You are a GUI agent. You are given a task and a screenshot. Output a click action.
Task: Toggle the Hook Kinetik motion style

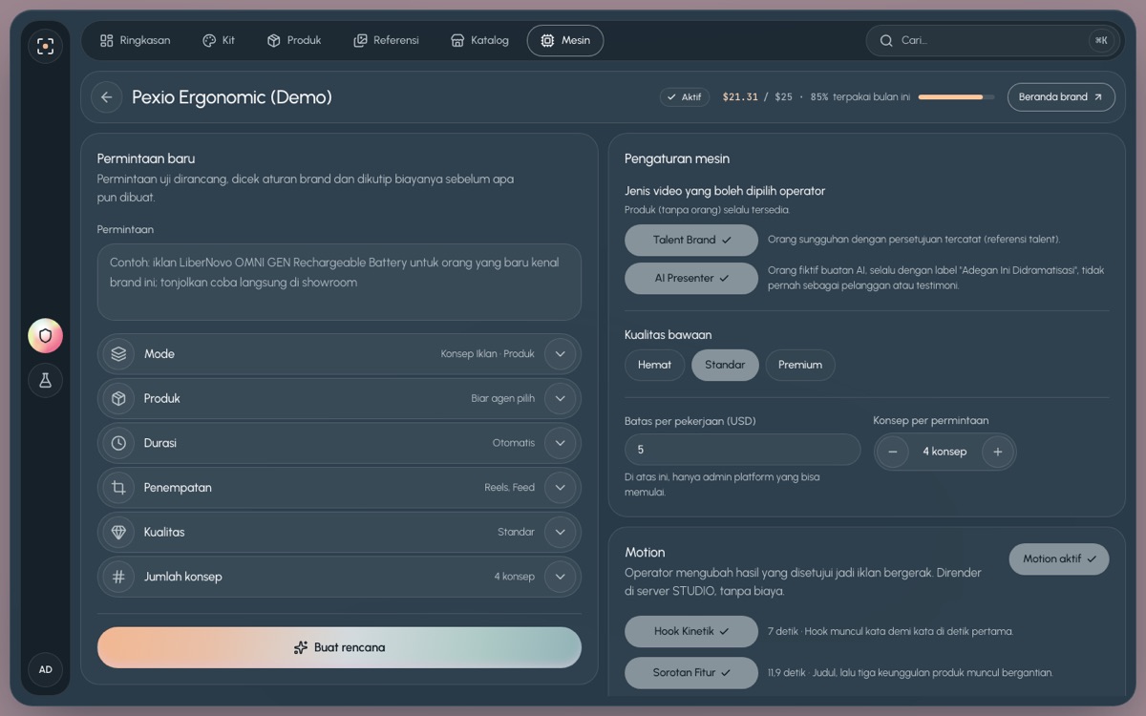point(691,631)
